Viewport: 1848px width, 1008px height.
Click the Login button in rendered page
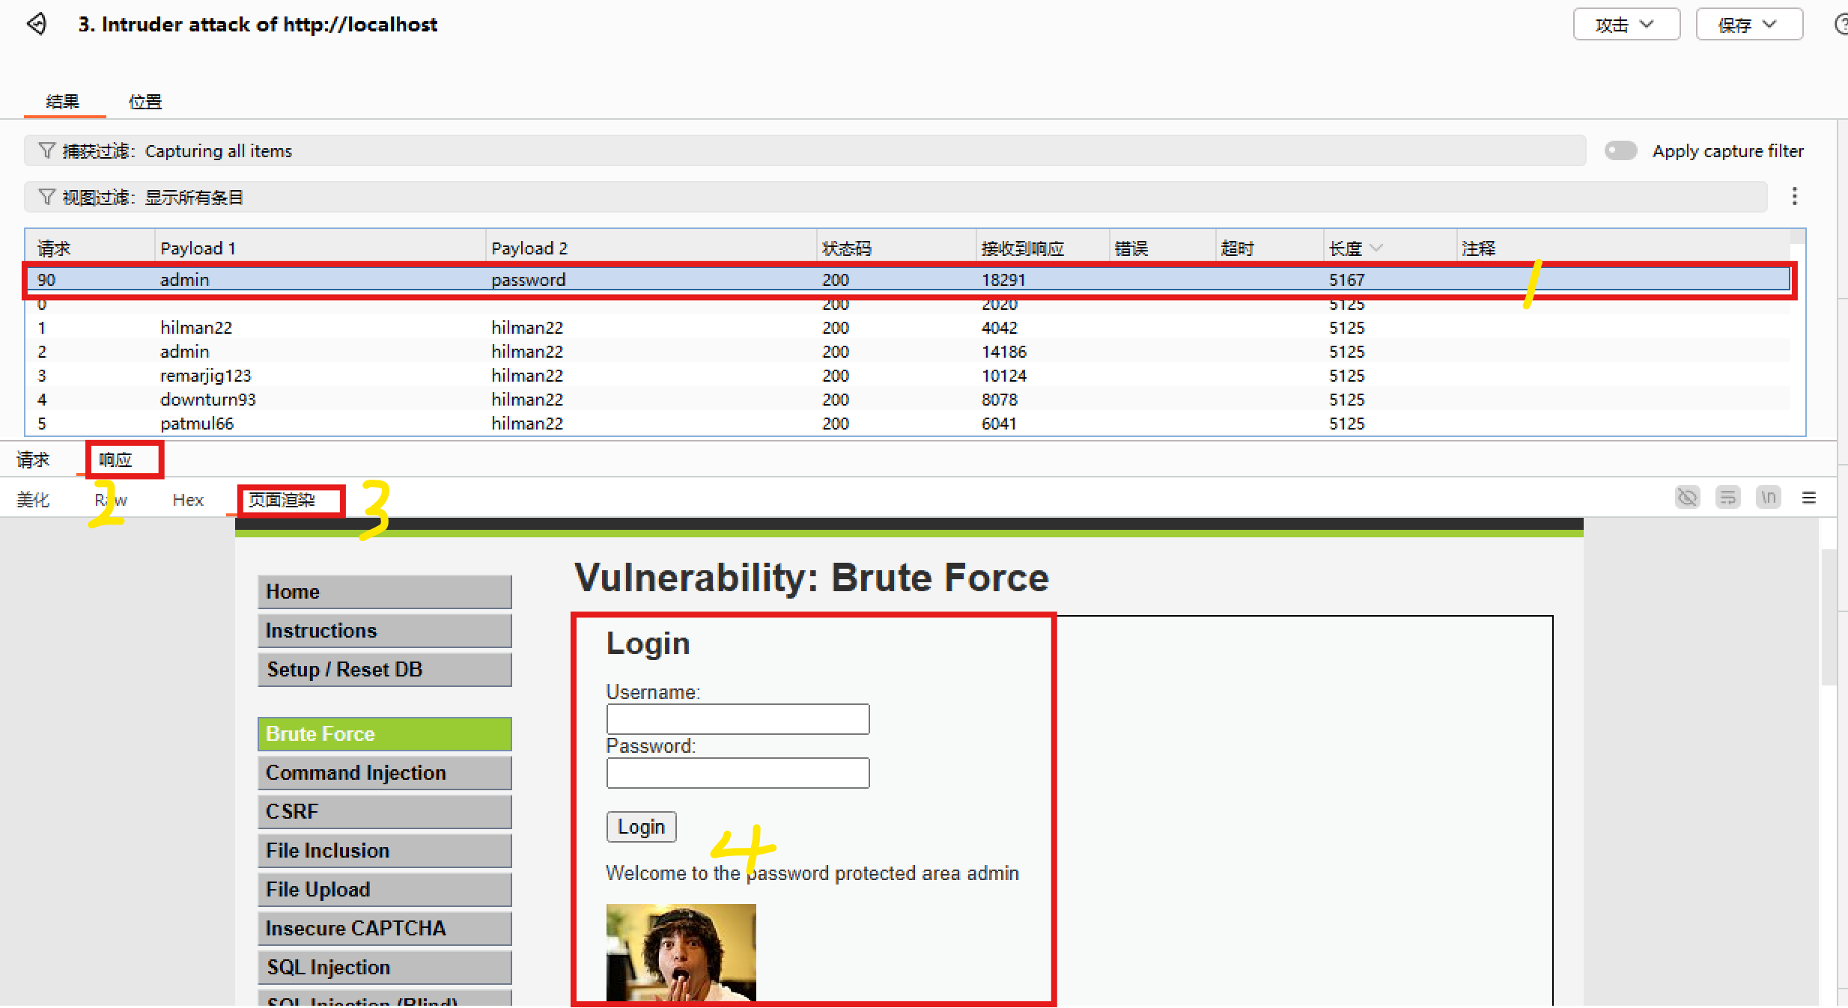tap(641, 826)
